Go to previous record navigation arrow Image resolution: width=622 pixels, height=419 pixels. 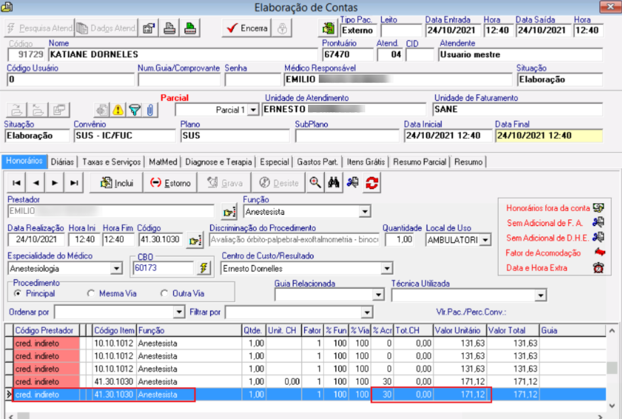pyautogui.click(x=36, y=182)
